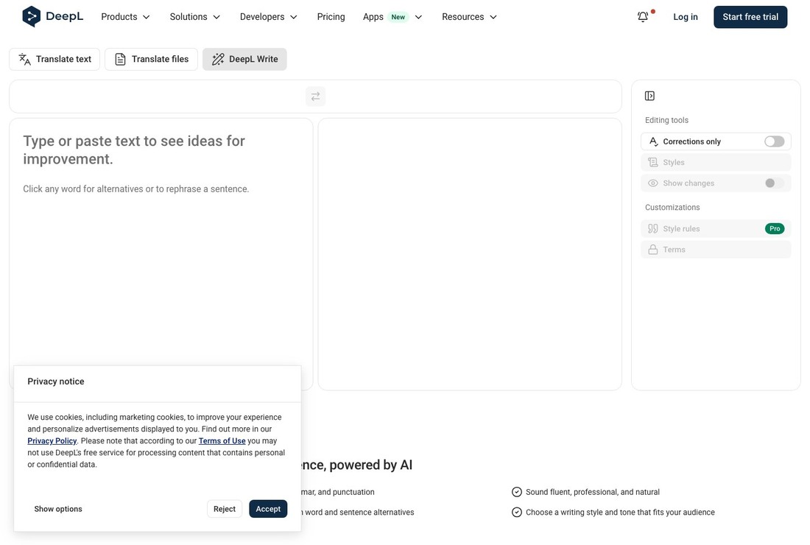Open the Privacy Policy link

[52, 440]
